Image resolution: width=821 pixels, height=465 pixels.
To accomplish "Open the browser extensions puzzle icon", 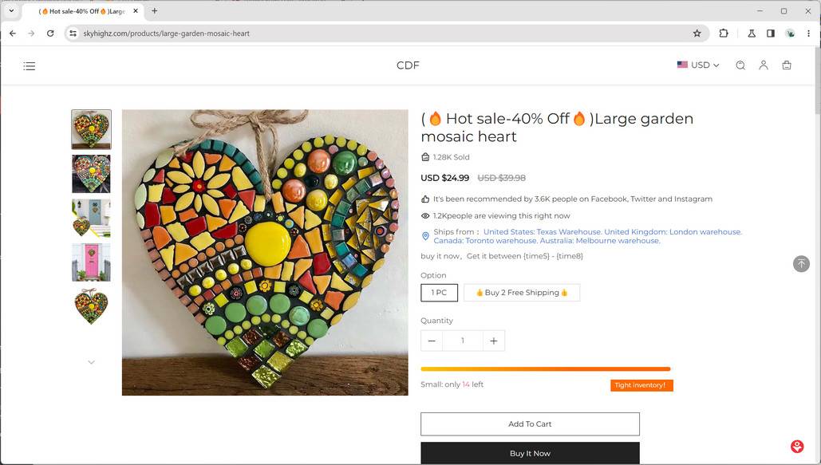I will (724, 33).
